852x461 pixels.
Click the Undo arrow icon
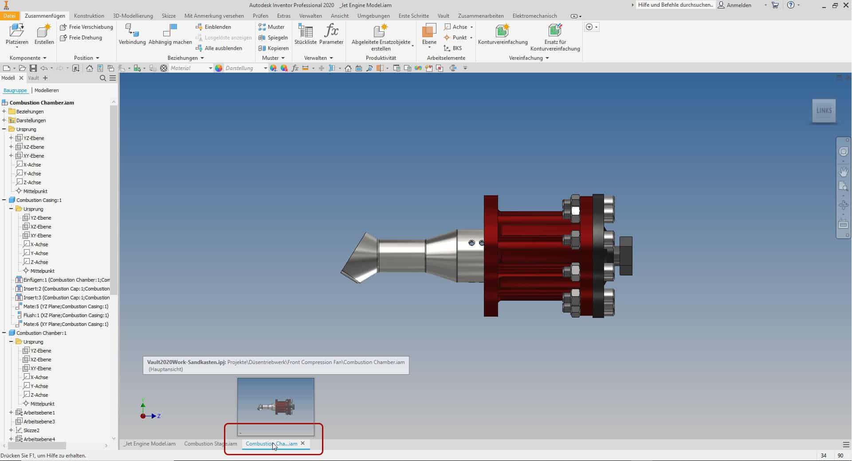click(44, 68)
